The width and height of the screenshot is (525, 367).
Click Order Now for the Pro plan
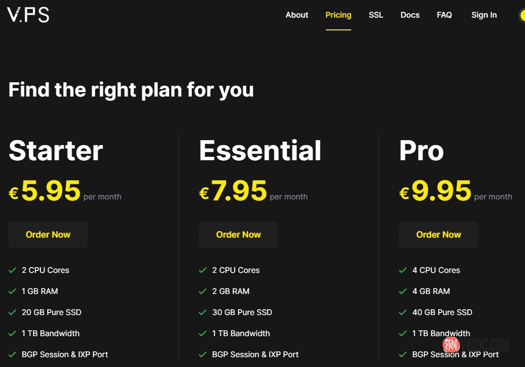[x=439, y=235]
